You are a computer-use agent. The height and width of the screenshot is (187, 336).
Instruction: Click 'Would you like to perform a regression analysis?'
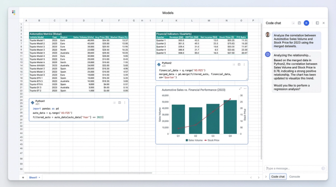(292, 88)
